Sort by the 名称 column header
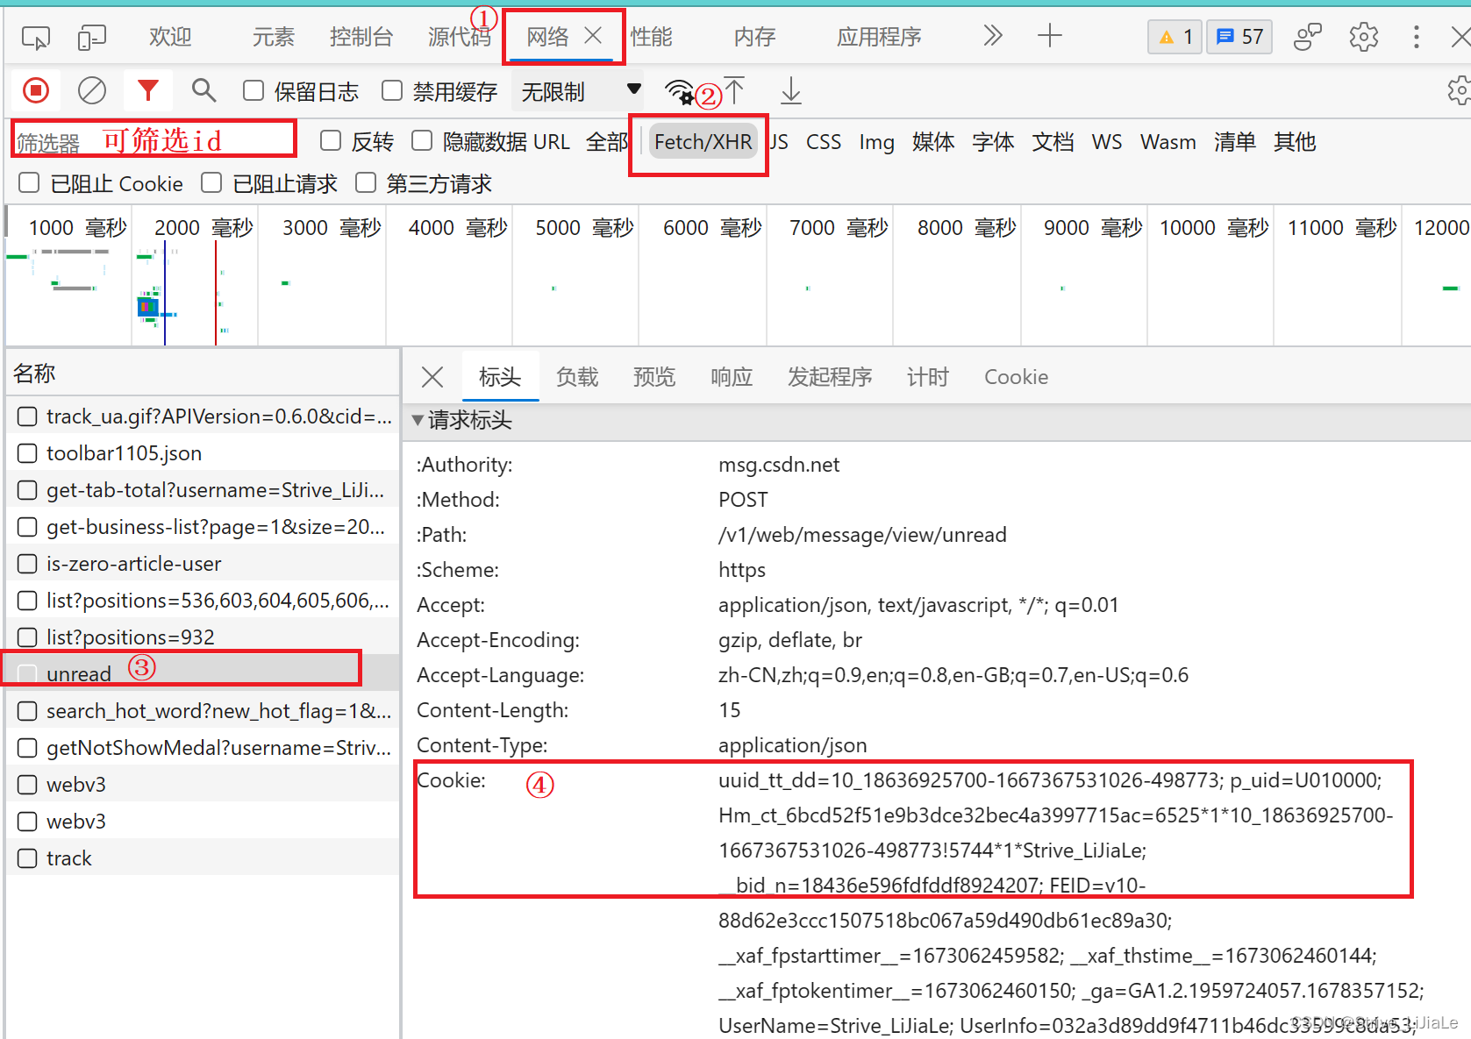The height and width of the screenshot is (1039, 1471). tap(202, 374)
